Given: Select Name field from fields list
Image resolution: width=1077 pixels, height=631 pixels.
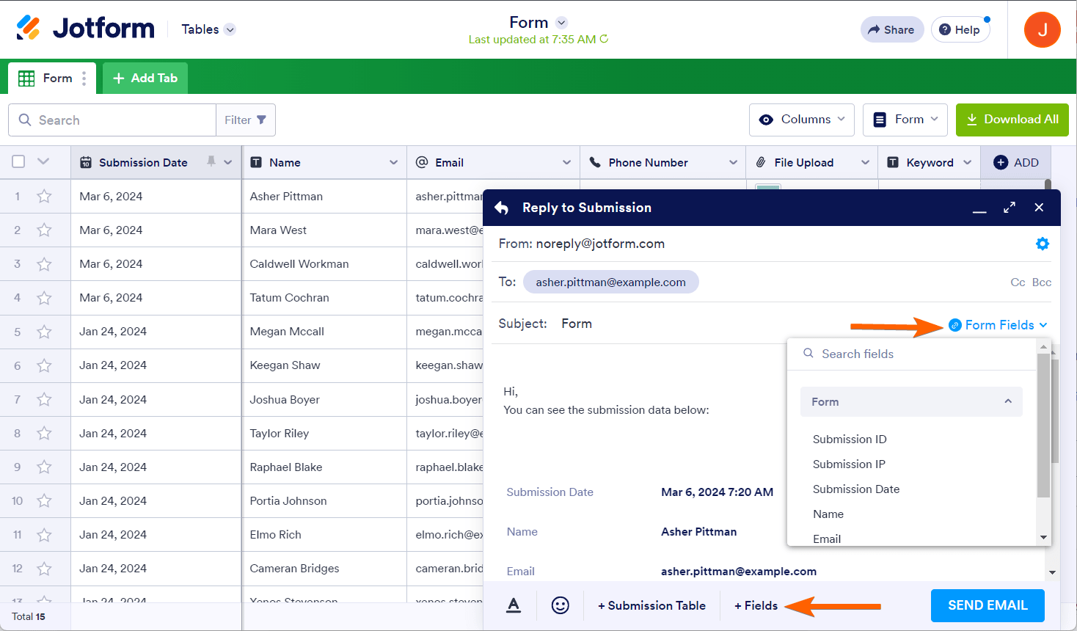Looking at the screenshot, I should pyautogui.click(x=828, y=514).
